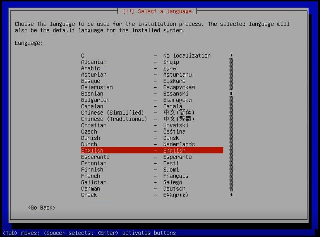Select the C no localization option
The width and height of the screenshot is (320, 237).
click(152, 56)
